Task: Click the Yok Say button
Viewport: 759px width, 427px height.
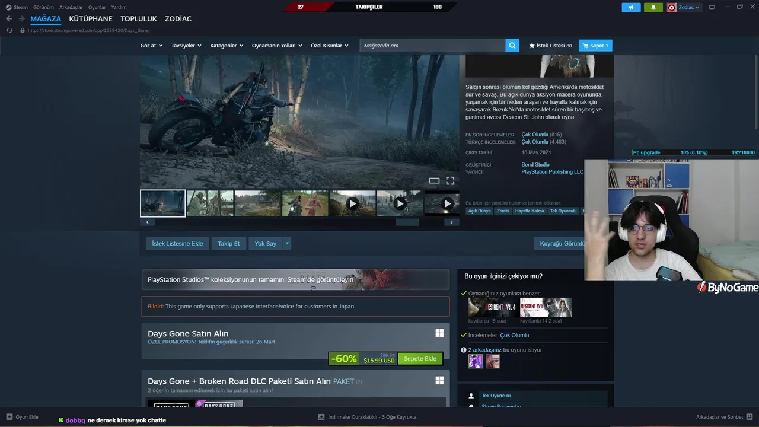Action: pyautogui.click(x=266, y=243)
